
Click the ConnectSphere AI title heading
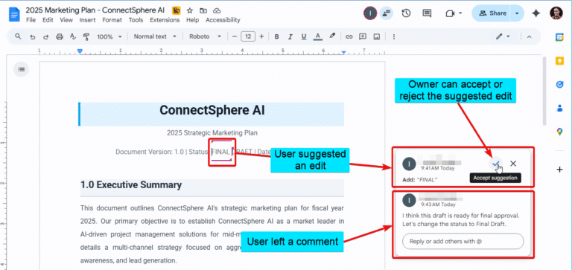(x=212, y=110)
